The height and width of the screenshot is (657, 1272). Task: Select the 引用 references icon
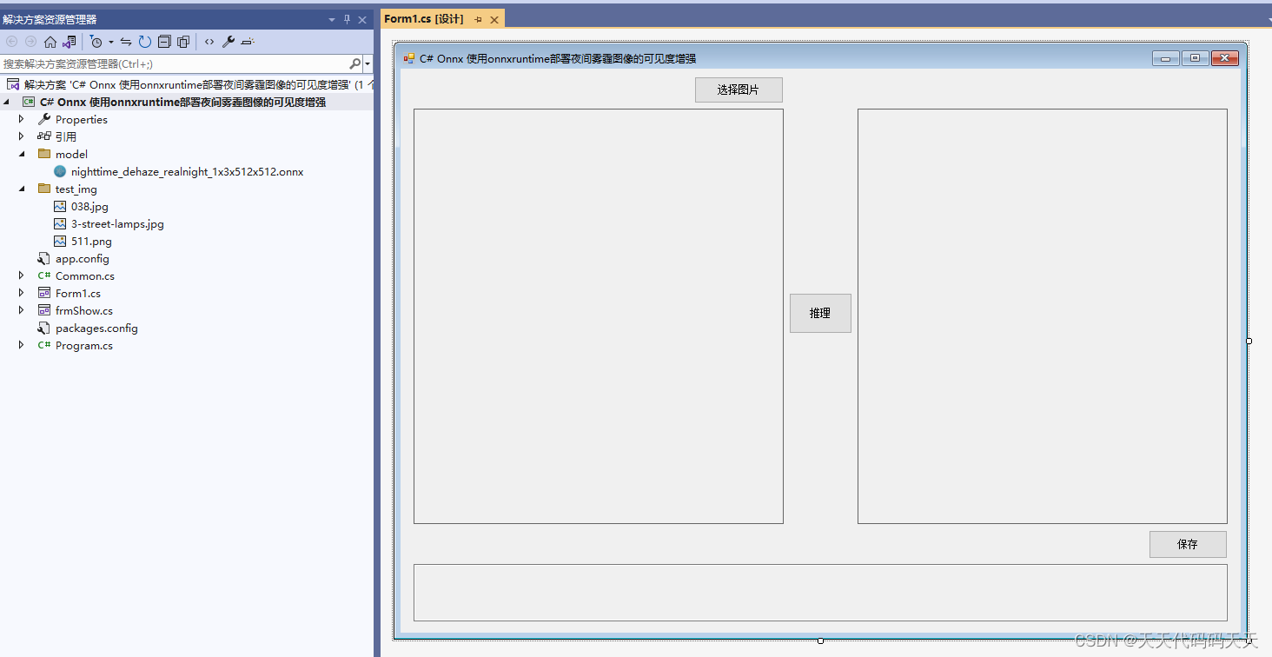click(x=44, y=136)
